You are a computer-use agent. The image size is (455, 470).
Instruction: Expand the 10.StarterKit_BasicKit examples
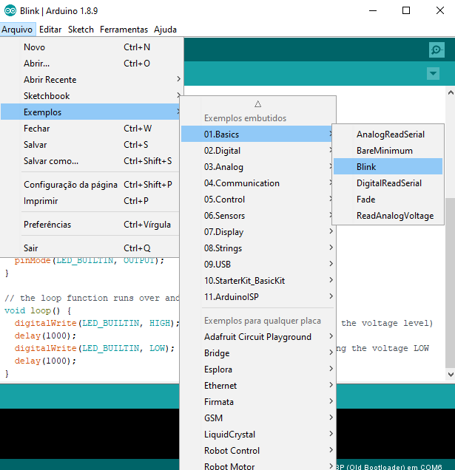(x=257, y=280)
